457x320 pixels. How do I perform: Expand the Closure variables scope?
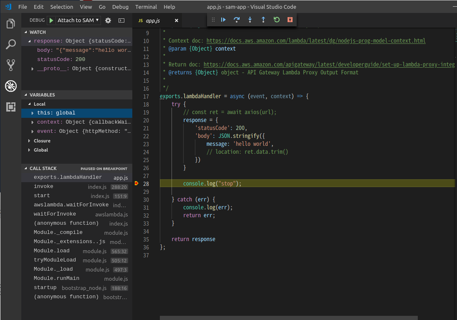coord(42,141)
